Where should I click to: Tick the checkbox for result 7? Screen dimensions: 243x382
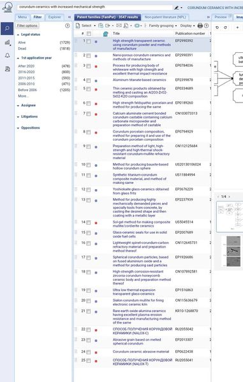[x=88, y=114]
